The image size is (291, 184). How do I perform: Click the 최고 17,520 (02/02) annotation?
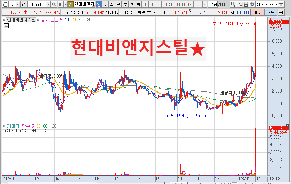point(231,24)
